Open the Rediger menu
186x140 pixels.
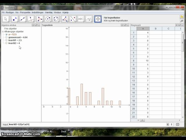(x=10, y=12)
